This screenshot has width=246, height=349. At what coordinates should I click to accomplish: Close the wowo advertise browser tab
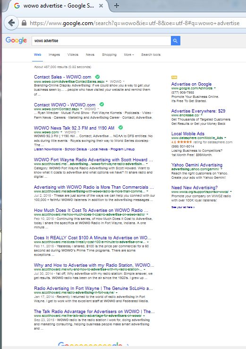(x=101, y=6)
